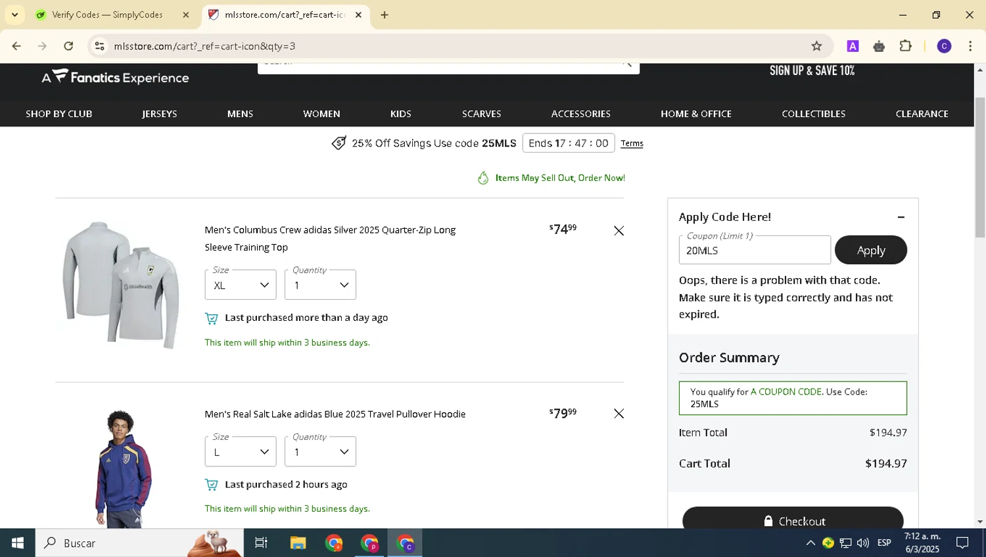The width and height of the screenshot is (986, 557).
Task: Open File Explorer from taskbar
Action: [x=298, y=543]
